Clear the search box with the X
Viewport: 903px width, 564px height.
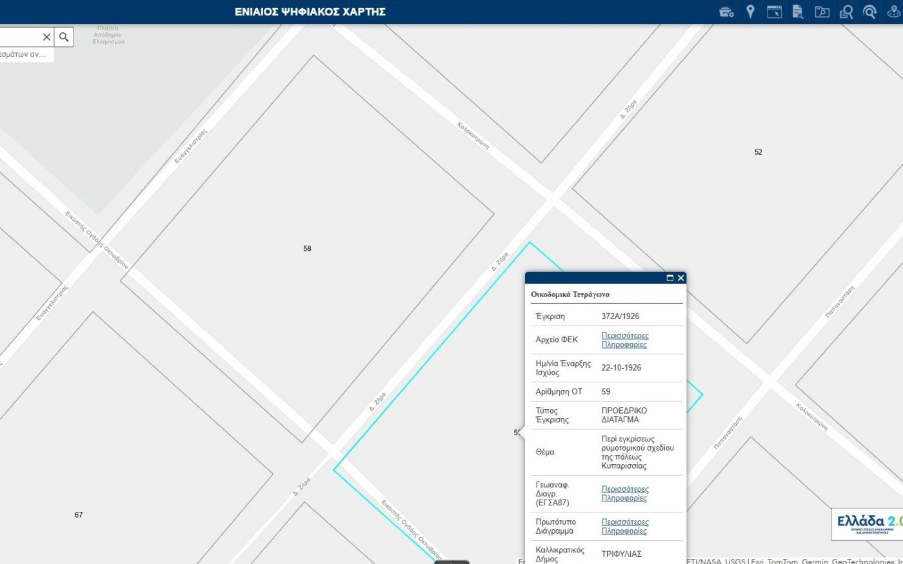click(x=46, y=37)
